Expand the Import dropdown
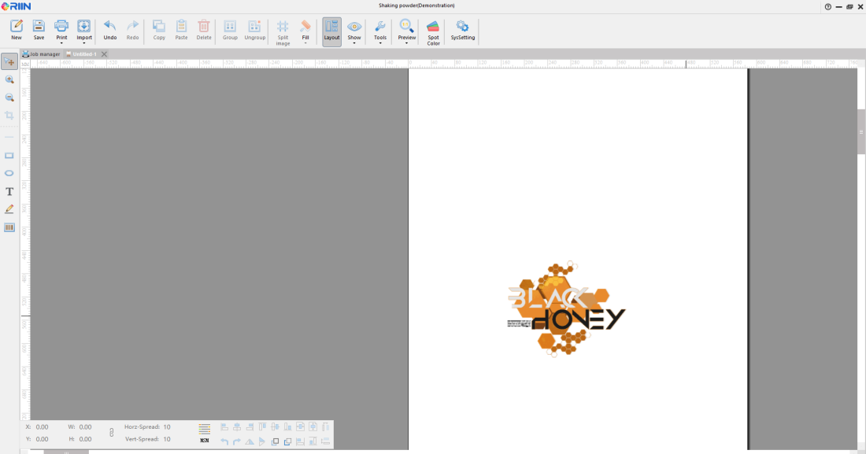 coord(84,42)
